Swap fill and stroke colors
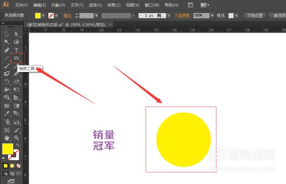 coord(18,145)
